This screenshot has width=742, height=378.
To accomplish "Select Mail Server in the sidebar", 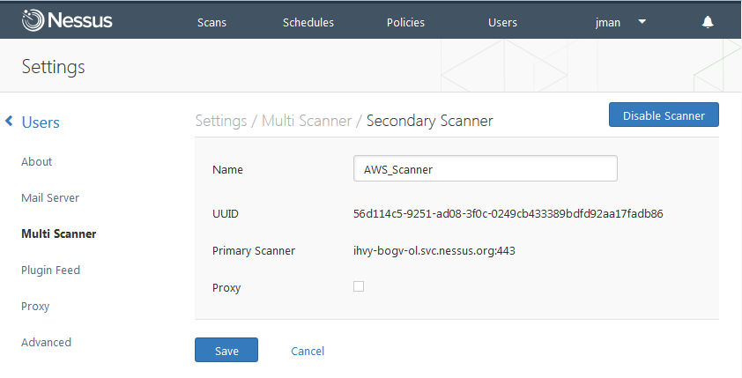I will (50, 197).
